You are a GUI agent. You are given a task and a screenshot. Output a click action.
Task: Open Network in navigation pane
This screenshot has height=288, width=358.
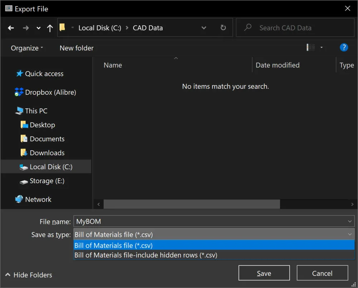tap(33, 200)
